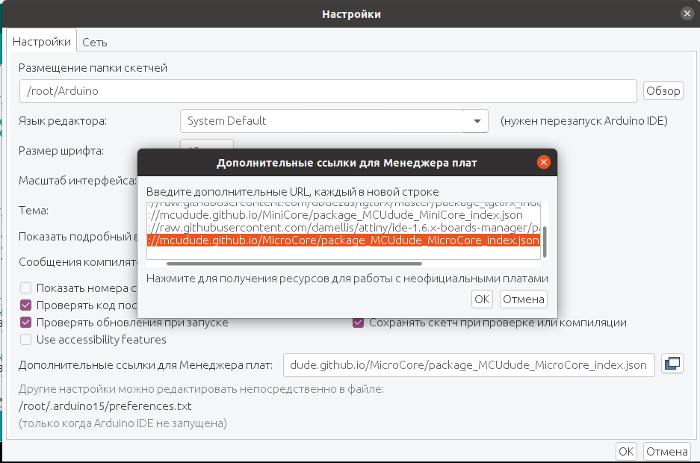The height and width of the screenshot is (463, 700).
Task: Toggle 'Показать номера' line numbers checkbox
Action: coord(26,288)
